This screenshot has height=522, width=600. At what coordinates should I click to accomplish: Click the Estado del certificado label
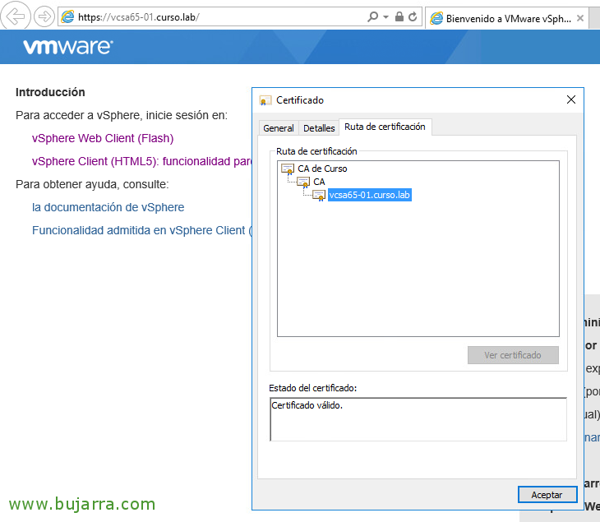[x=312, y=388]
